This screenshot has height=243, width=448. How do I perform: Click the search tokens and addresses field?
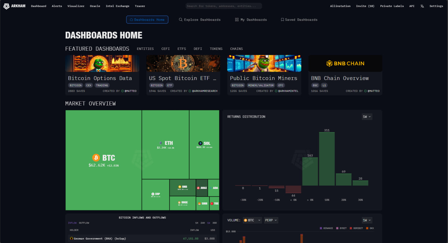click(x=224, y=6)
